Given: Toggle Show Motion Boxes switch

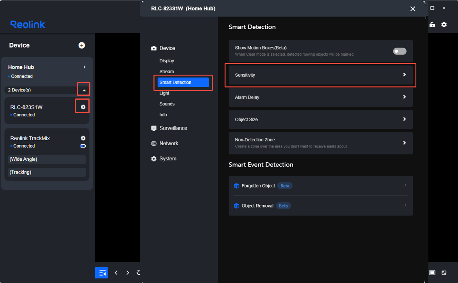Looking at the screenshot, I should 400,51.
